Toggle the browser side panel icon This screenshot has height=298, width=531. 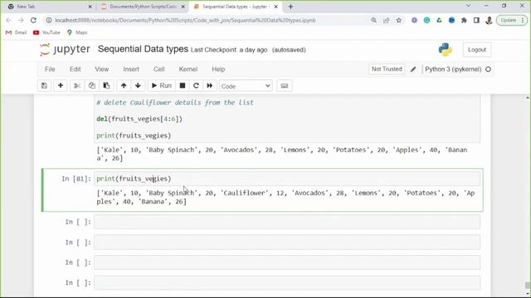[x=476, y=20]
